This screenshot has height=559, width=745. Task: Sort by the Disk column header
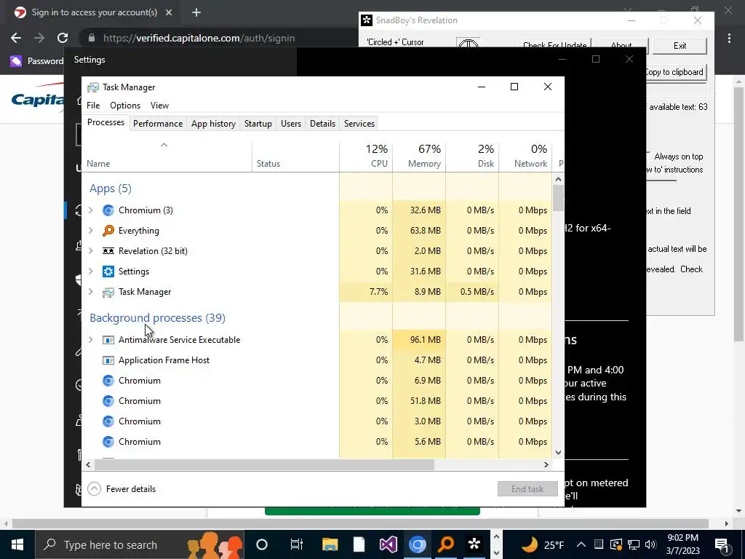click(x=473, y=156)
